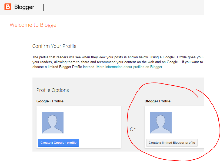The width and height of the screenshot is (220, 161).
Task: Click the Google+ Profile avatar image
Action: pos(53,123)
